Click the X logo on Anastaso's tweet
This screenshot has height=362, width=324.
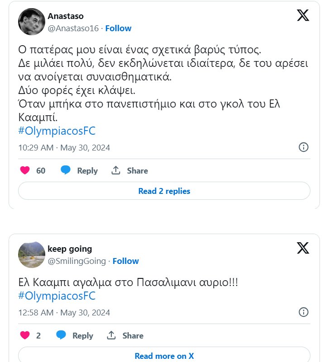(303, 15)
